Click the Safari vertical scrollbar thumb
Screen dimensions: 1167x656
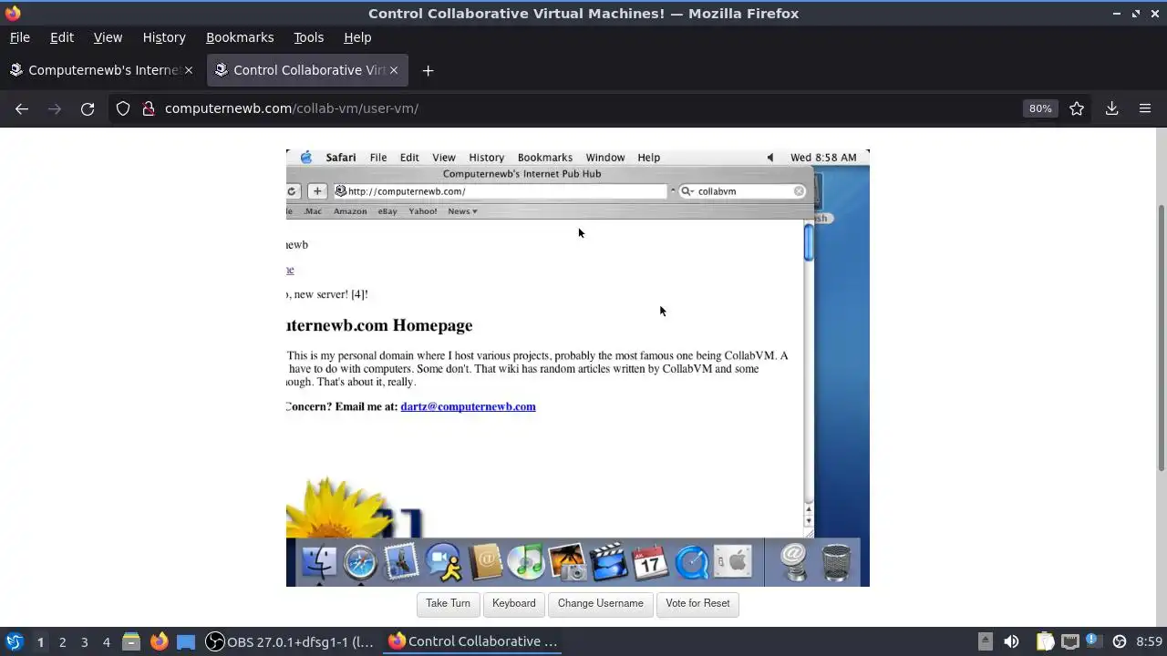(x=808, y=242)
